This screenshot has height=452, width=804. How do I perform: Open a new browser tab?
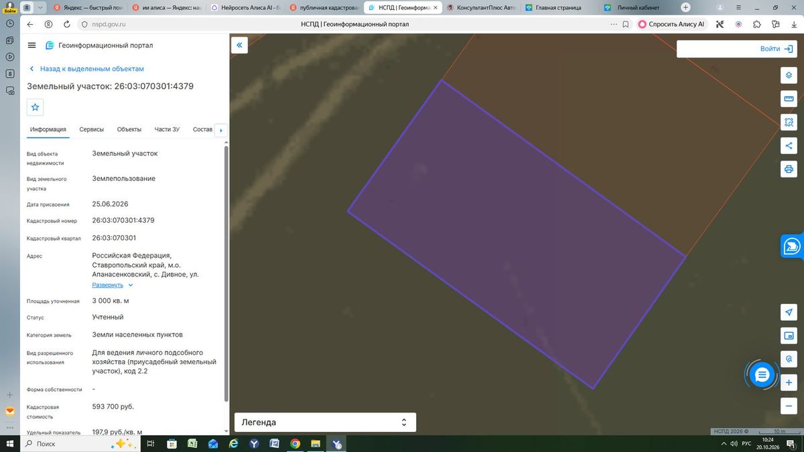[685, 7]
